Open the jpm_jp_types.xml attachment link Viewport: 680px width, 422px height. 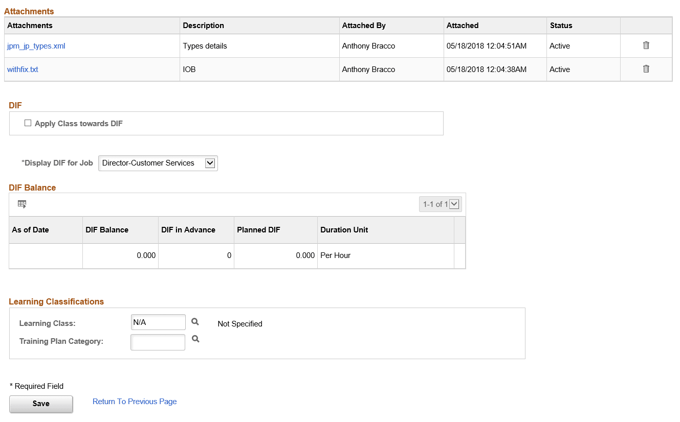[36, 46]
